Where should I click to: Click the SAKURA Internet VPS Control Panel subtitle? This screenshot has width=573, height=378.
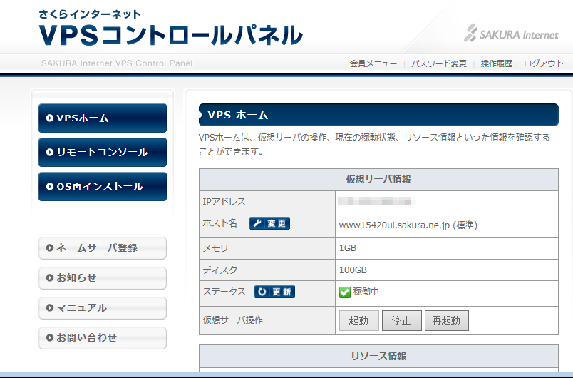pyautogui.click(x=117, y=63)
